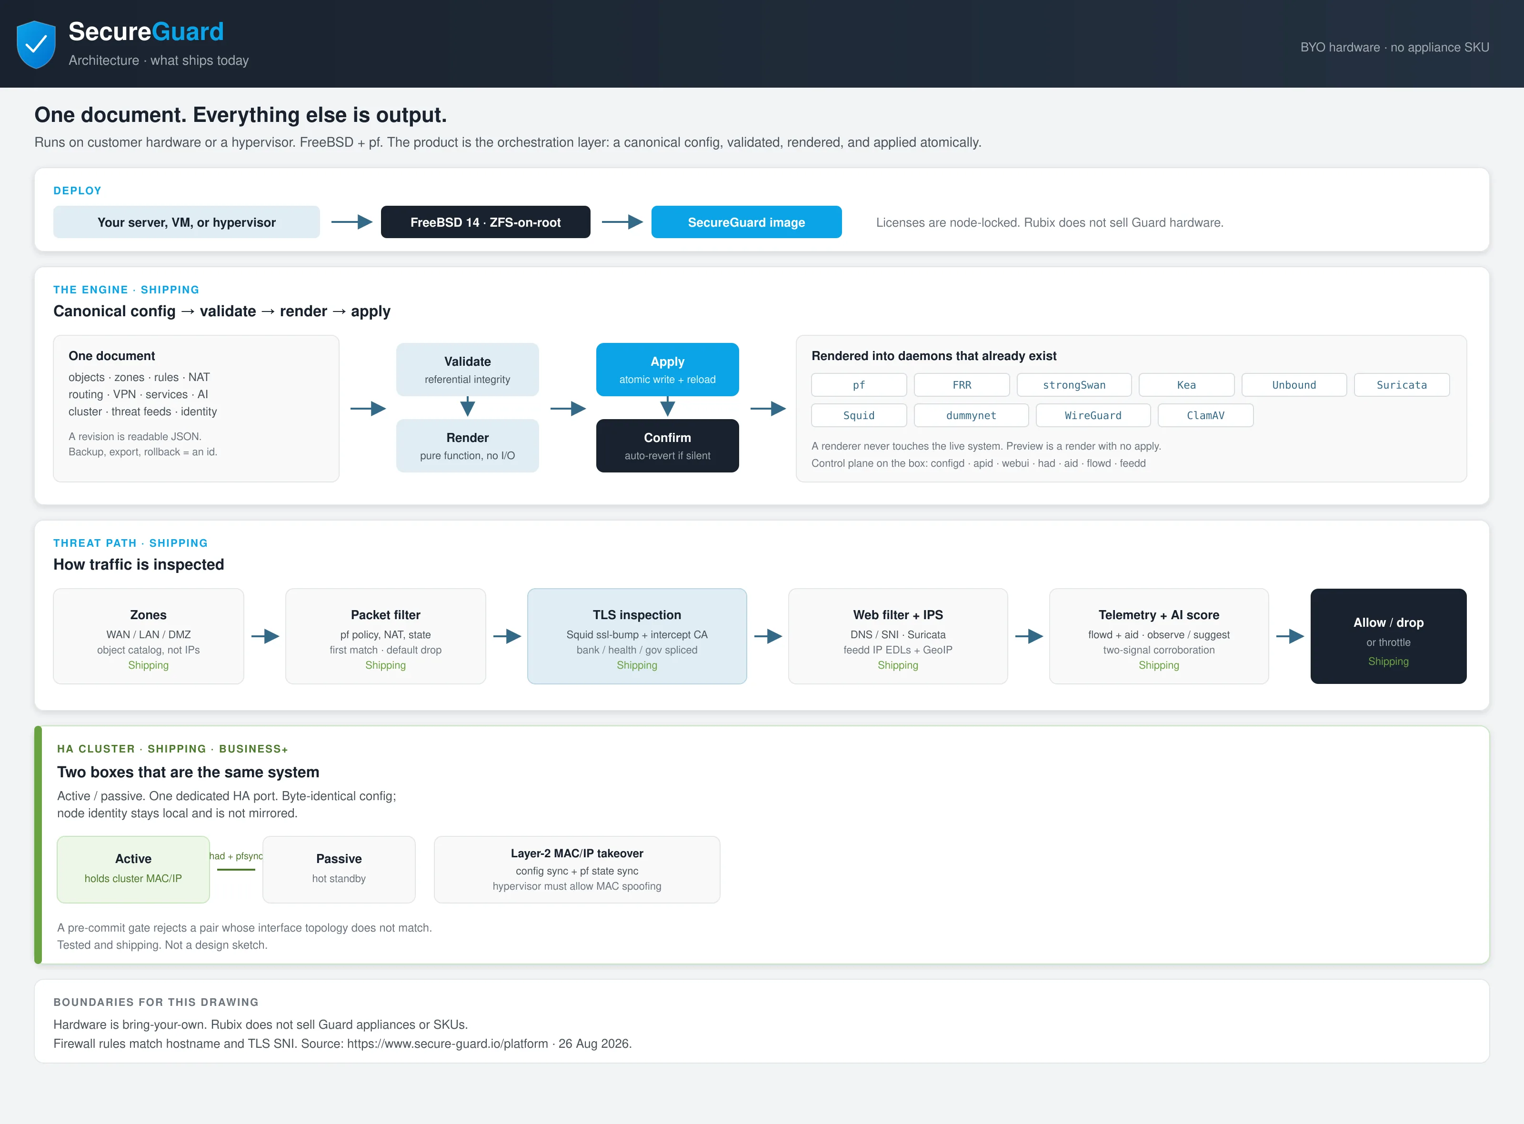The width and height of the screenshot is (1524, 1124).
Task: Select the FreeBSD 14 · ZFS-on-root box
Action: coord(486,222)
